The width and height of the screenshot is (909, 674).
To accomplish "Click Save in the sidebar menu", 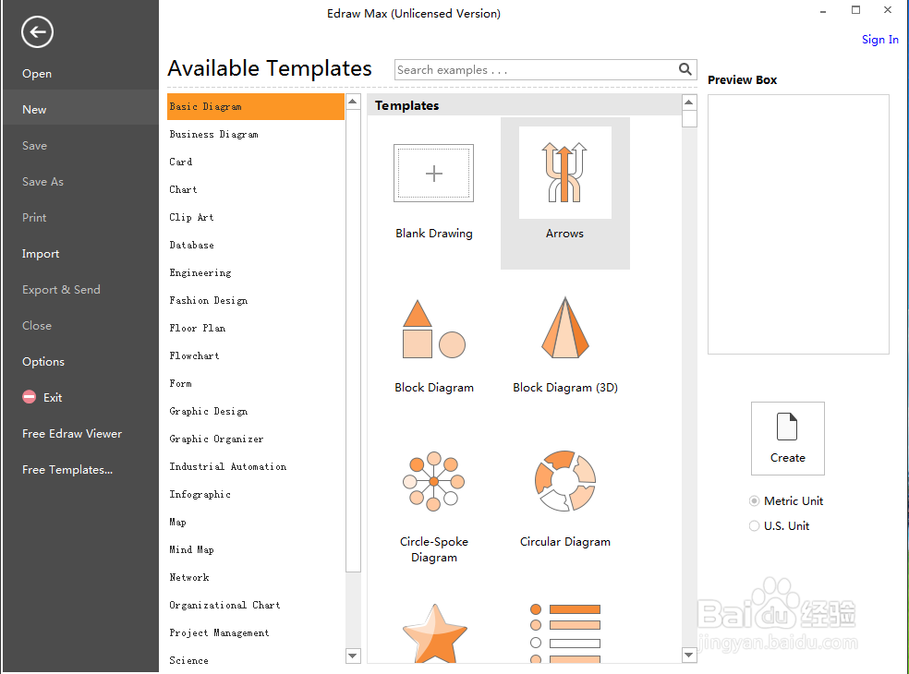I will pos(35,146).
